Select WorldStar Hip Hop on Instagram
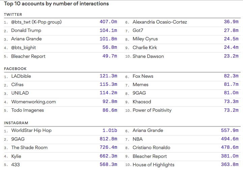This screenshot has height=170, width=243. [31, 130]
